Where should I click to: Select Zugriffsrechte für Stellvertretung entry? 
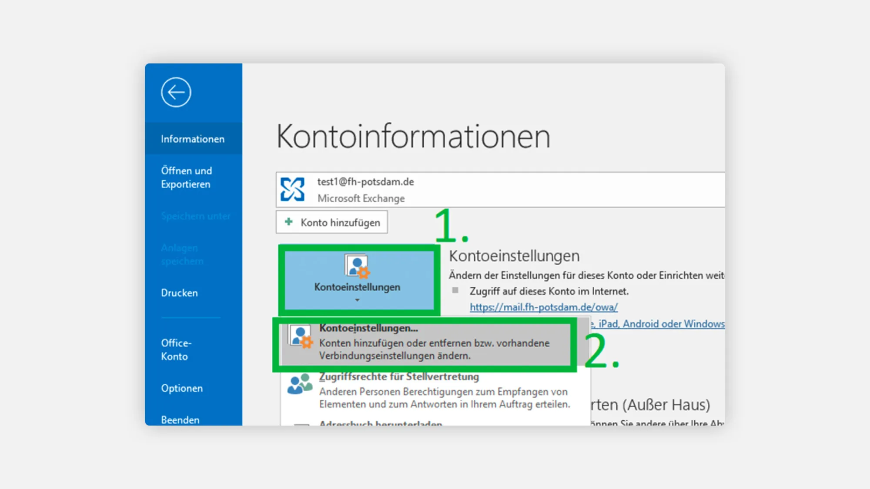pyautogui.click(x=434, y=390)
